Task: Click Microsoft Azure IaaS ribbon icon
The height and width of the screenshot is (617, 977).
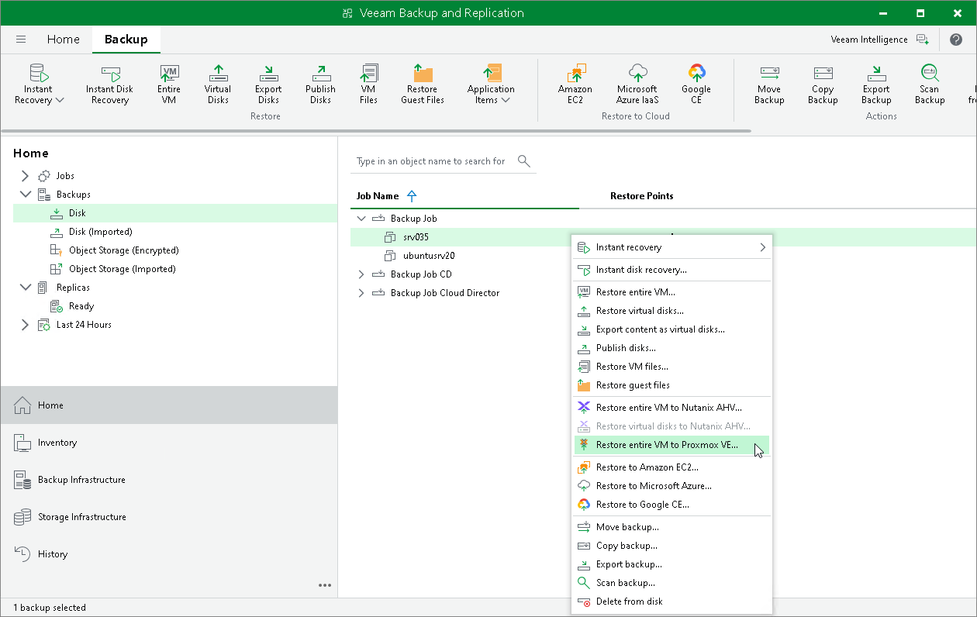Action: pyautogui.click(x=637, y=84)
